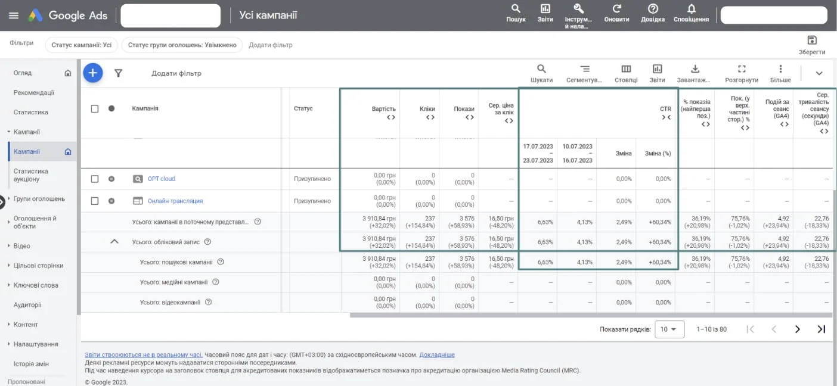Collapse the Усього: обліковий запис totals
The image size is (837, 386).
(115, 242)
